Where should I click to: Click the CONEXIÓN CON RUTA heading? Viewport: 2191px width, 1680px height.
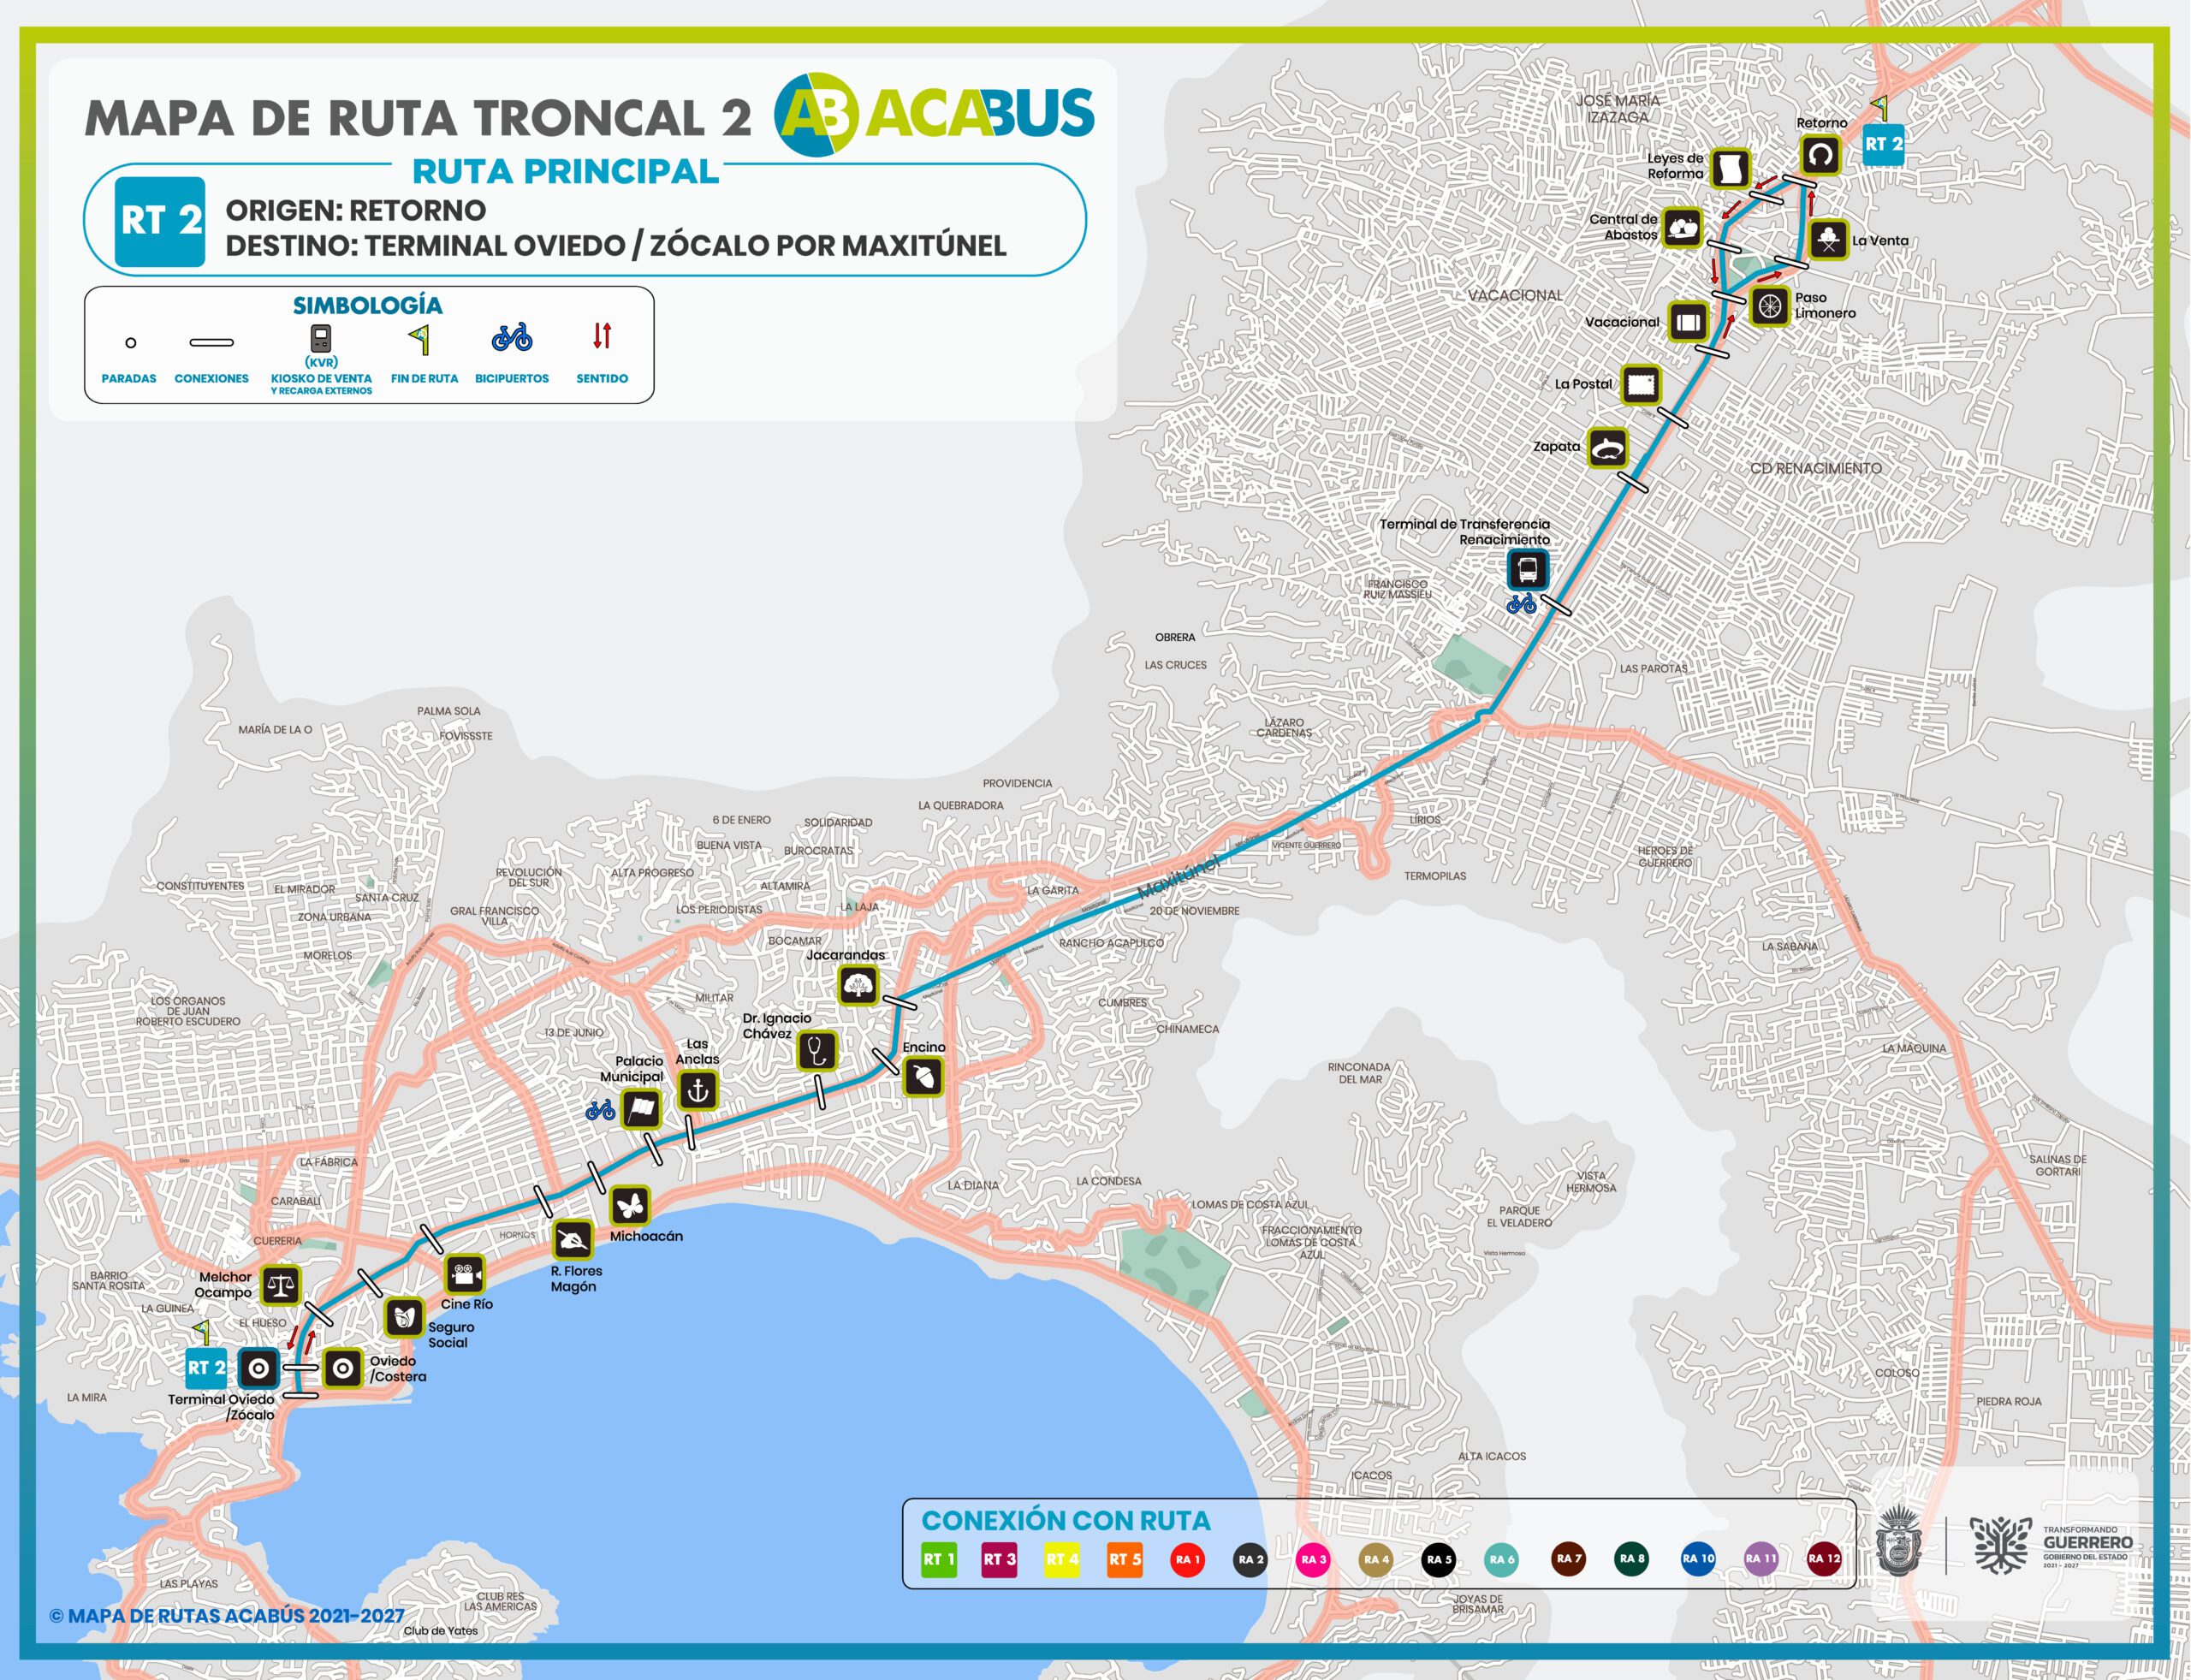click(1066, 1521)
